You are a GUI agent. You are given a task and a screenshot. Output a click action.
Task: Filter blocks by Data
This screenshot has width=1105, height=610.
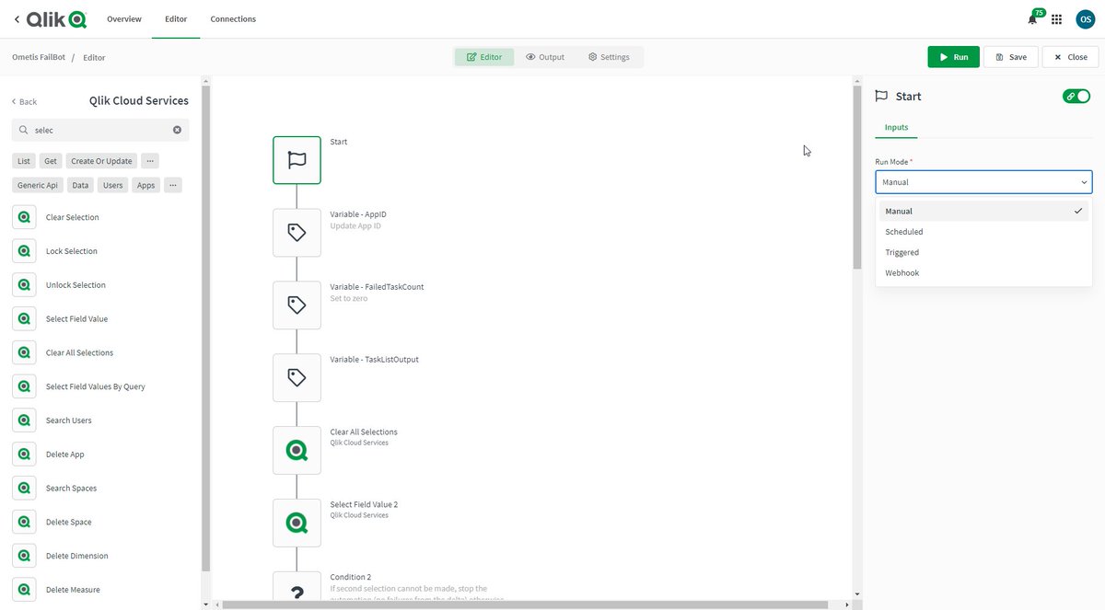coord(81,185)
